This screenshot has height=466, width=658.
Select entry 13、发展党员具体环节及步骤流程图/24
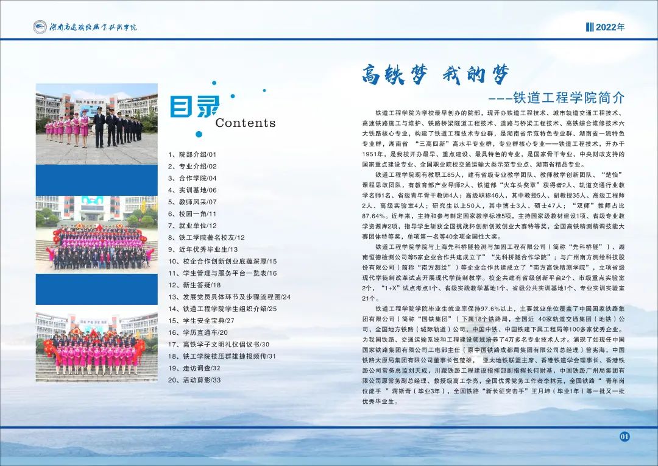coord(230,297)
